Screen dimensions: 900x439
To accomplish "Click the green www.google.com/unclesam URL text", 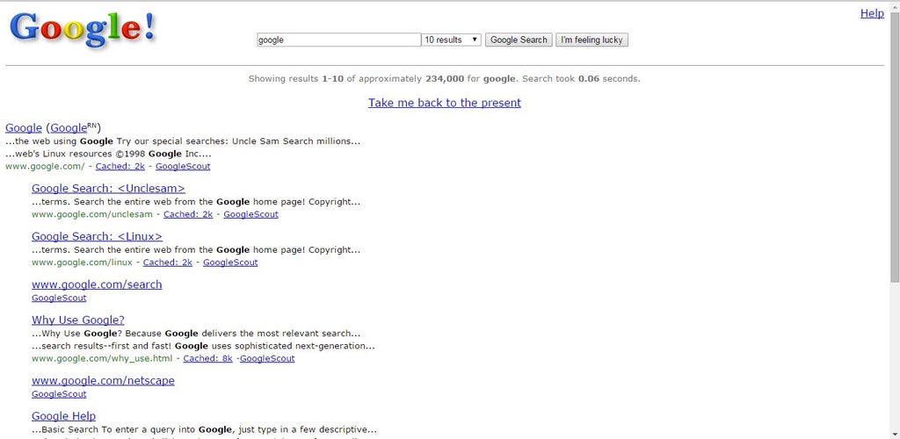I will coord(91,214).
